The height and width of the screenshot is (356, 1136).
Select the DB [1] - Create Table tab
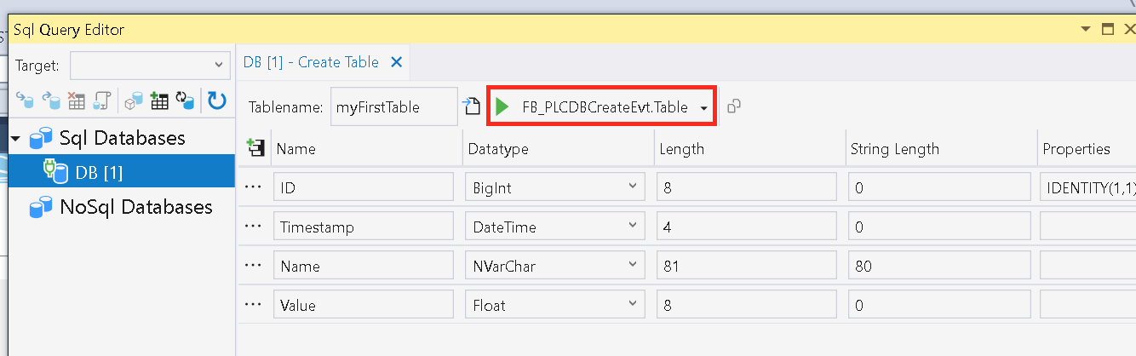pos(311,62)
